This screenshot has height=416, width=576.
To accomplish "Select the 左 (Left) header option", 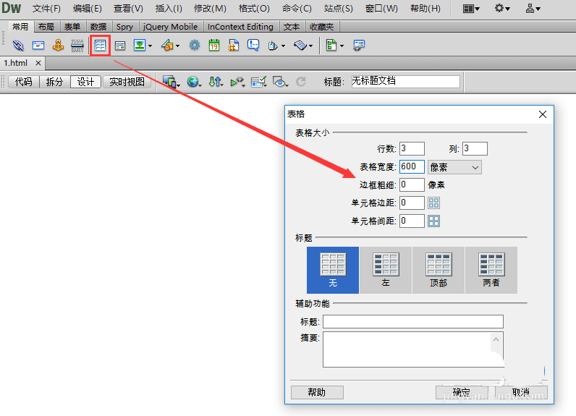I will coord(386,270).
